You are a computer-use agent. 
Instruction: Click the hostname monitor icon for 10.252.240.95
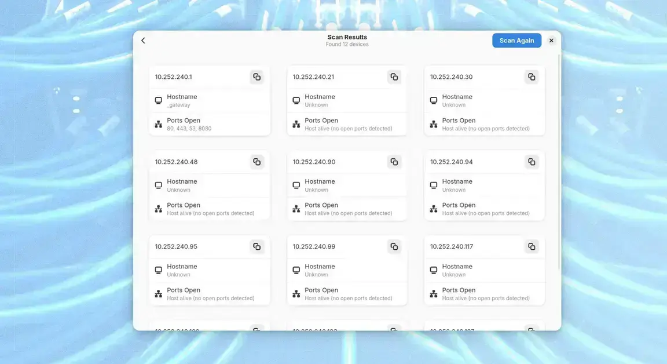pyautogui.click(x=158, y=270)
